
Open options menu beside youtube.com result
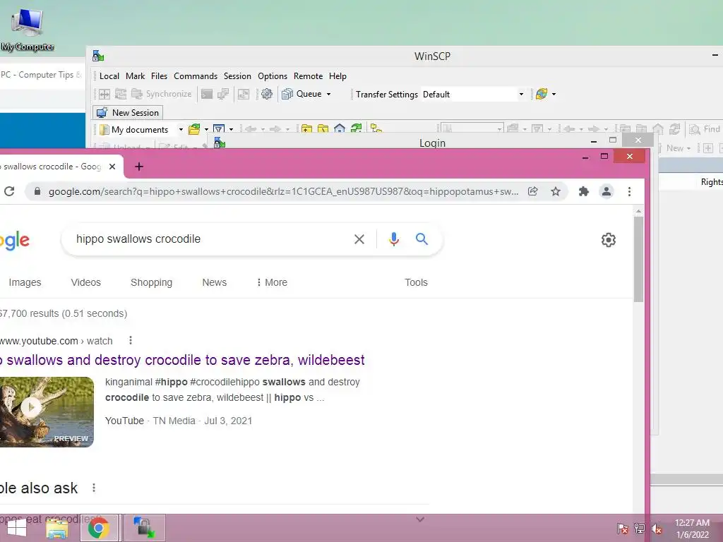point(131,340)
